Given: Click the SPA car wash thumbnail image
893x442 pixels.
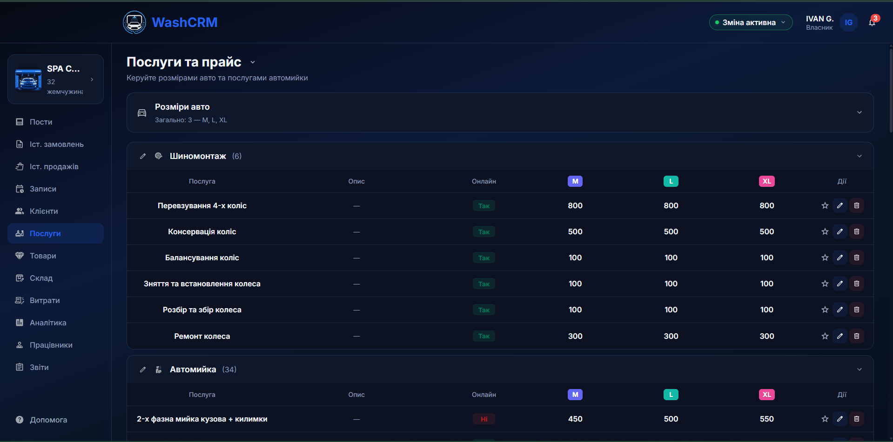Looking at the screenshot, I should coord(28,80).
